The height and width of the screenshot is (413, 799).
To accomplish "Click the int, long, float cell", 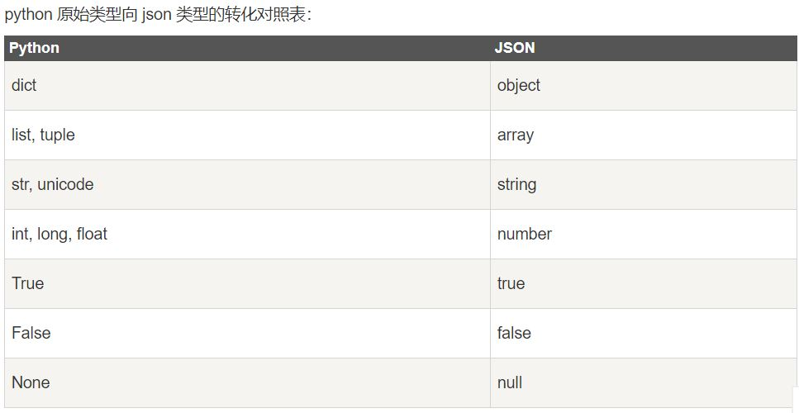I will 247,234.
